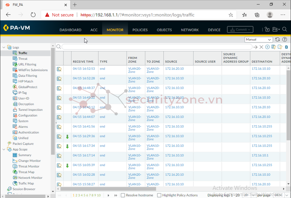
Task: Load a saved log filter
Action: 280,47
